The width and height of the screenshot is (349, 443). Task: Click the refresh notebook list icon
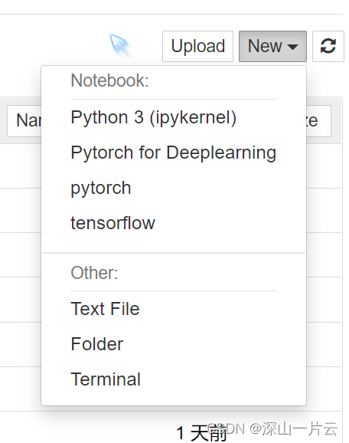point(328,46)
